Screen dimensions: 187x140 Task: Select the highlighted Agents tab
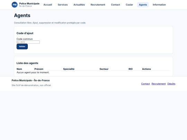143,4
